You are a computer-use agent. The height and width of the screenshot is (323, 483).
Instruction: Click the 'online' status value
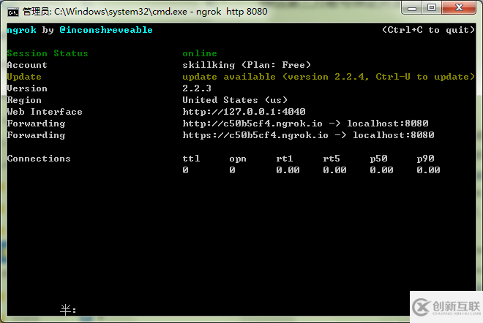point(200,53)
